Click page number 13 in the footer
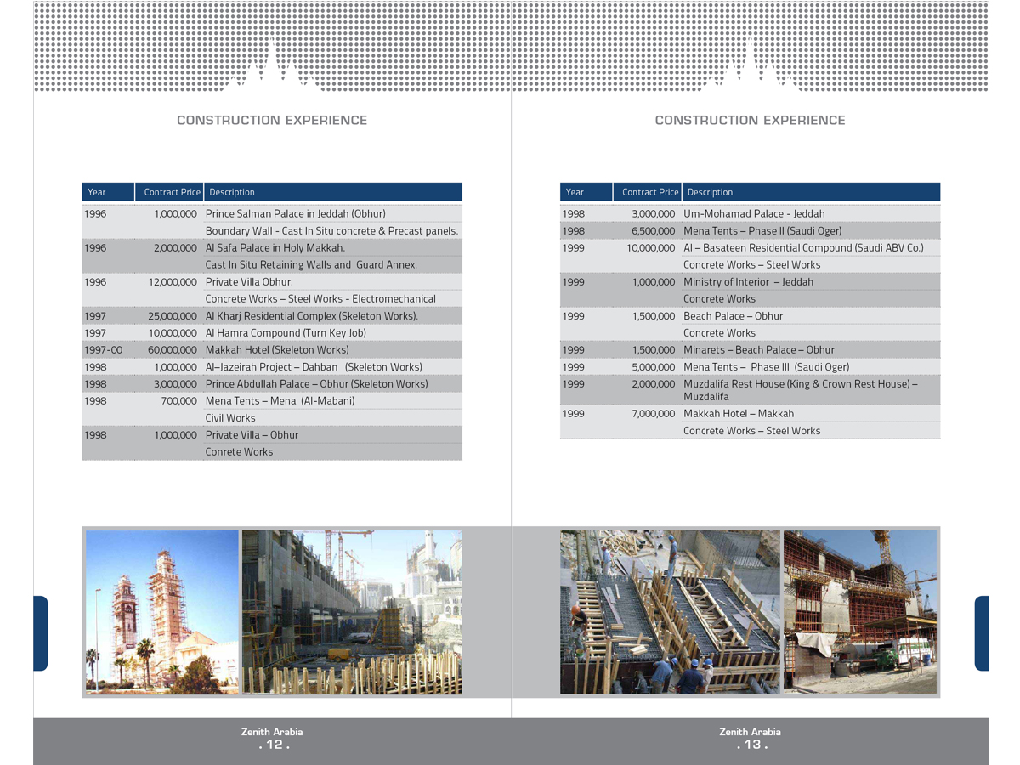The height and width of the screenshot is (765, 1020). [x=751, y=745]
